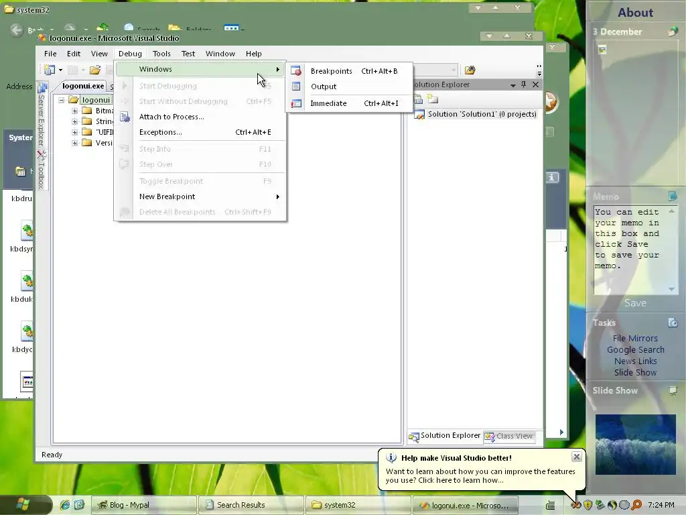Open the Breakpoints window from the submenu
Viewport: 686px width, 515px height.
point(348,71)
